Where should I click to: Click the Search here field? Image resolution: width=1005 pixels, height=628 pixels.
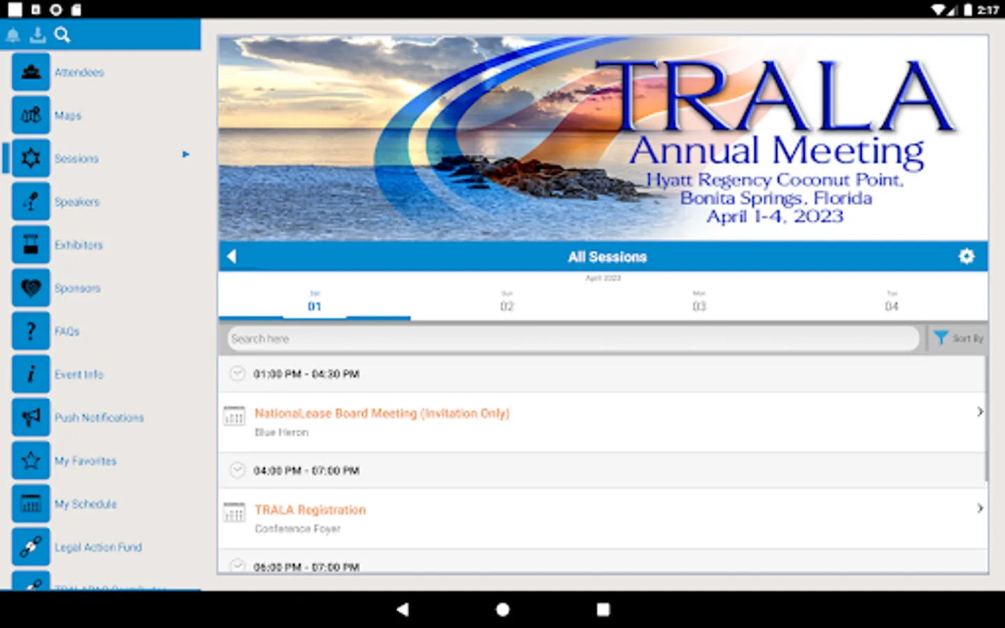pyautogui.click(x=573, y=338)
